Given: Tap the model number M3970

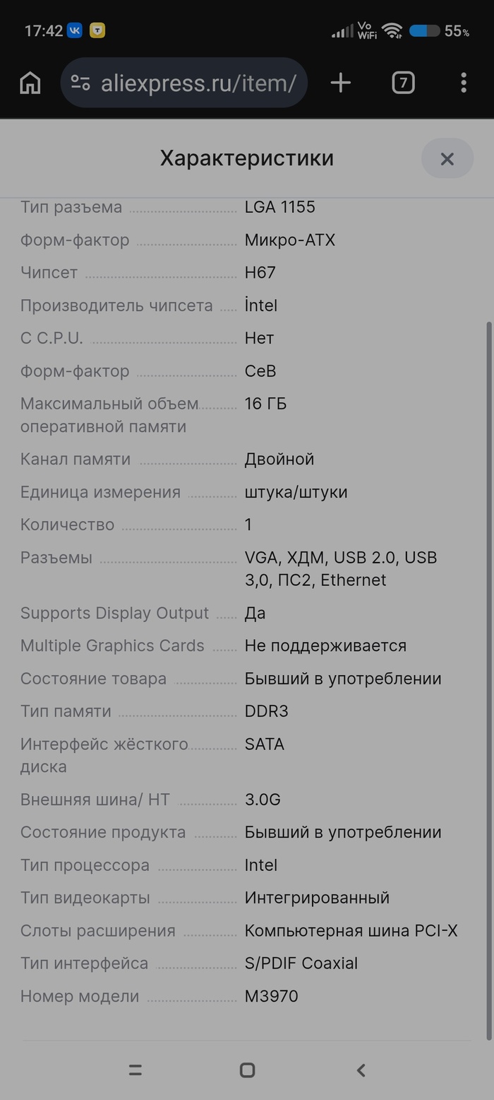Looking at the screenshot, I should (x=271, y=996).
